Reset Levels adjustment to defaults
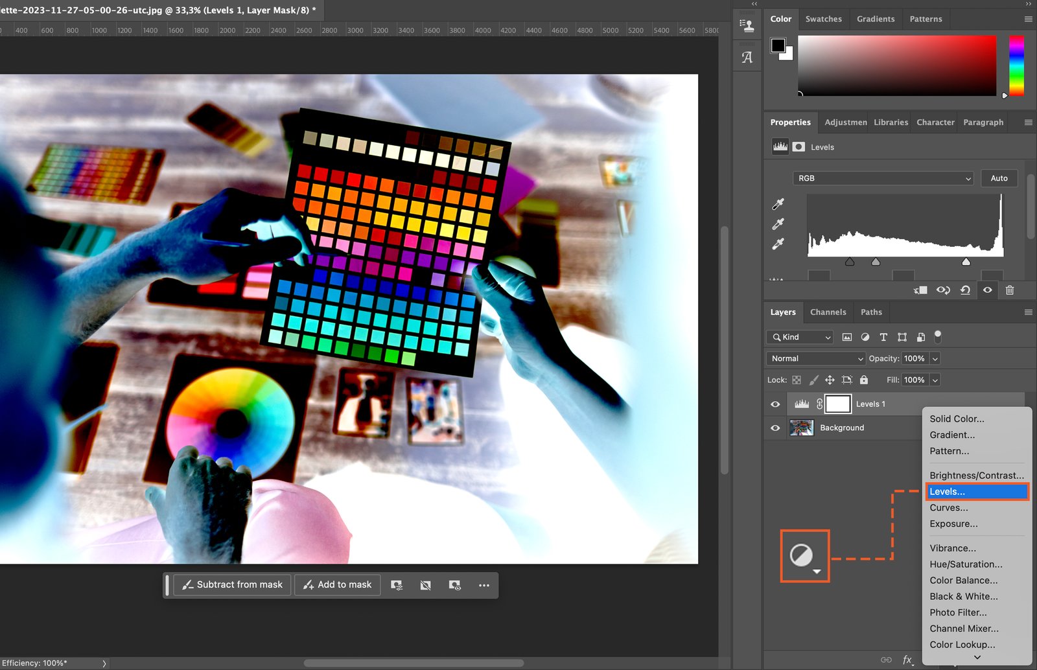 point(965,290)
